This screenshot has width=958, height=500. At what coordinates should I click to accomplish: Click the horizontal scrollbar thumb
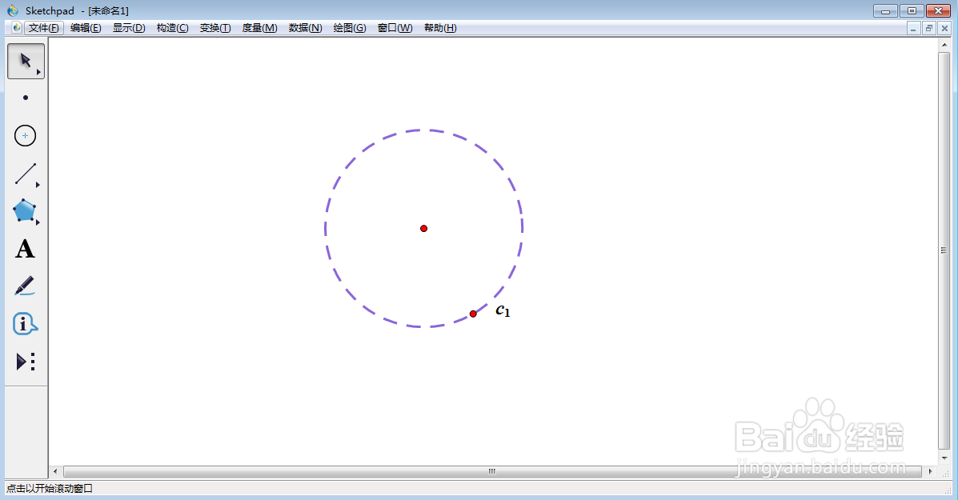click(492, 471)
